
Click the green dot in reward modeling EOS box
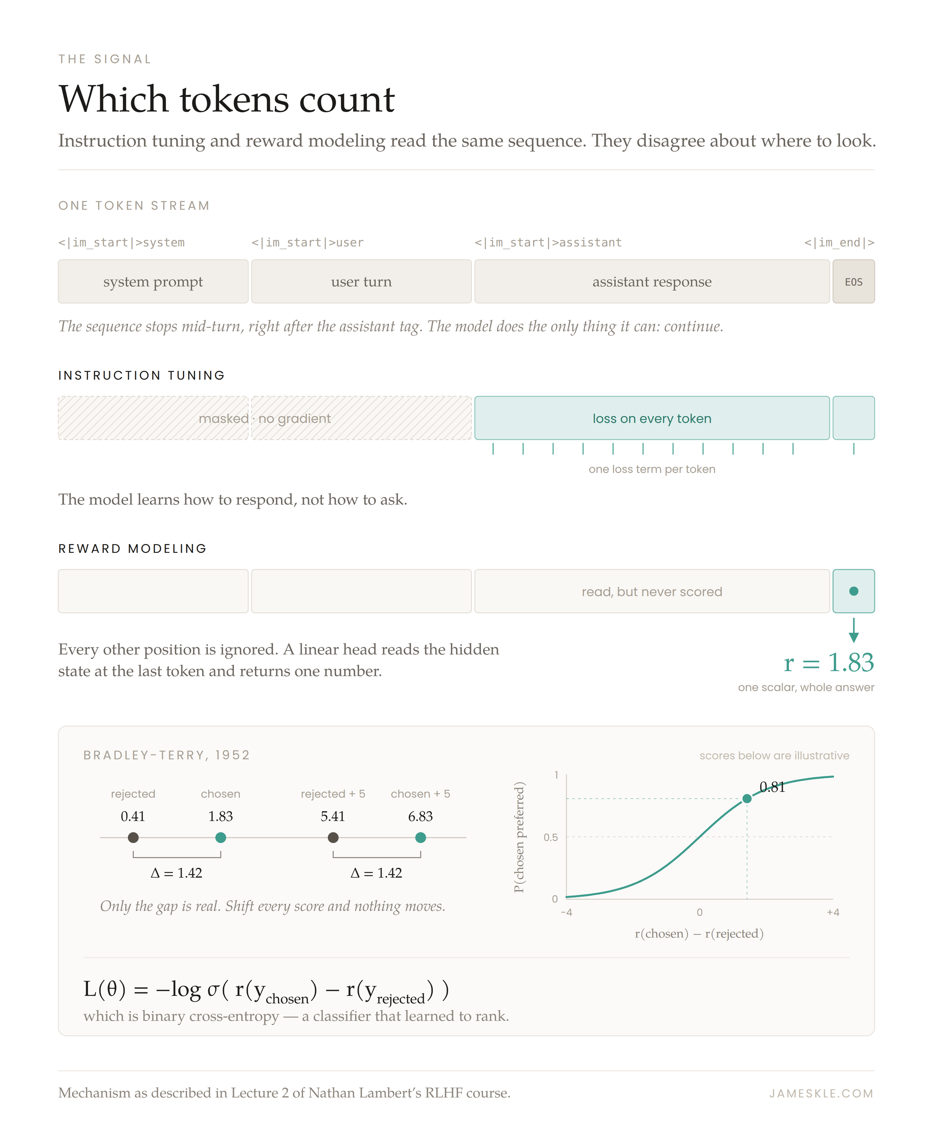(854, 591)
